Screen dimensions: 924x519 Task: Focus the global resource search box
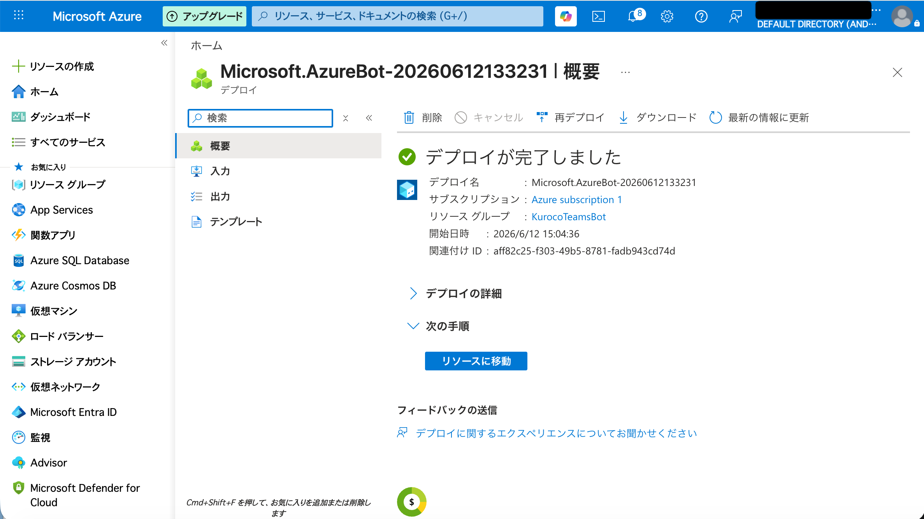(x=397, y=16)
